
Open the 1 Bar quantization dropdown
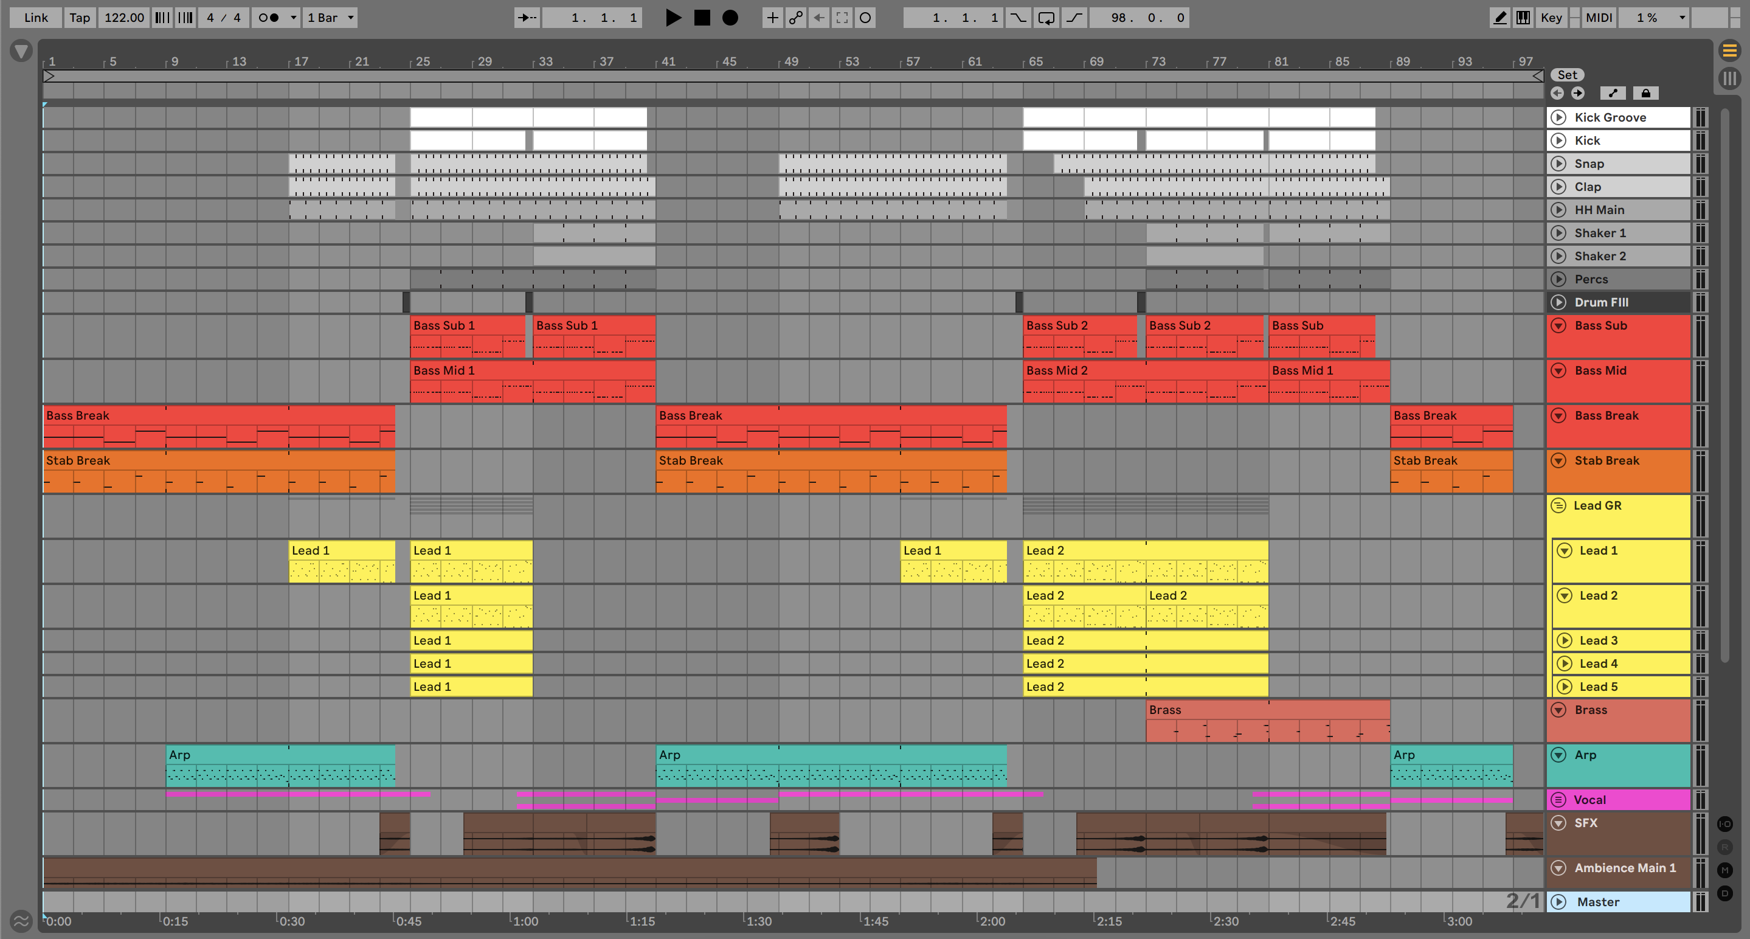(x=331, y=18)
